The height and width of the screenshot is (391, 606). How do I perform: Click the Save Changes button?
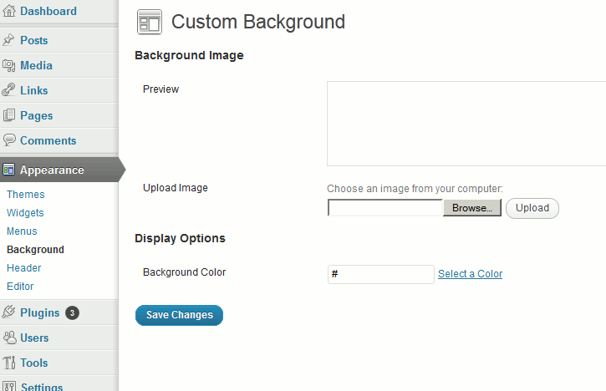point(179,315)
